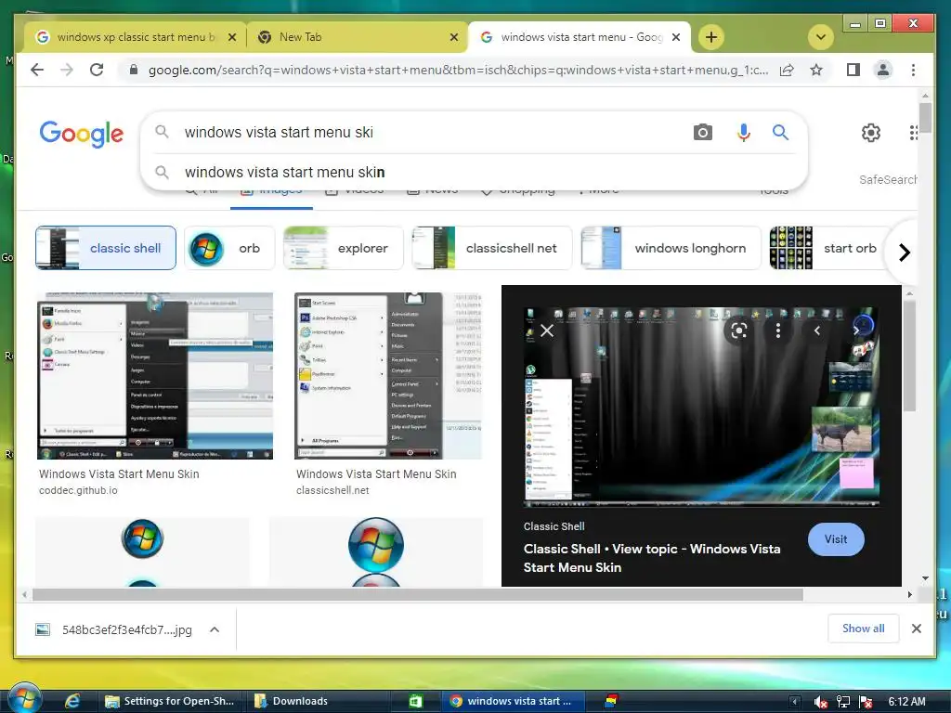Select the classicshell net chip
Screen dimensions: 951x713
[492, 248]
